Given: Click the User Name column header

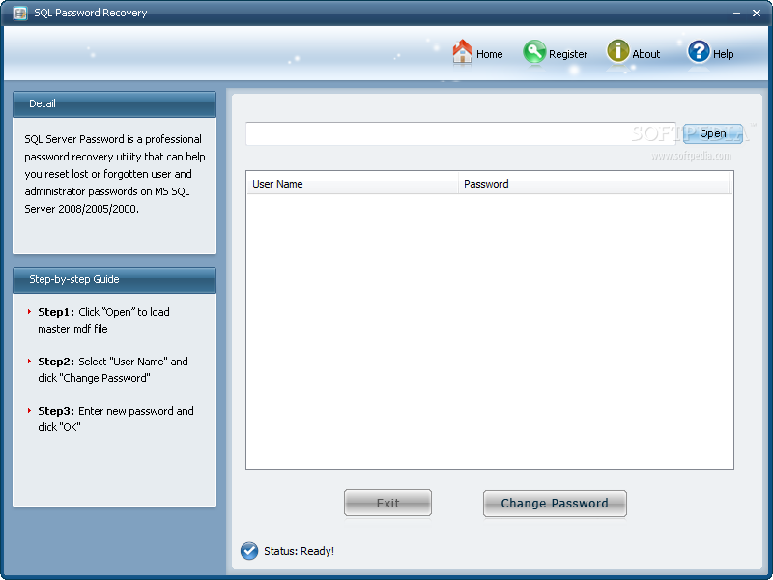Looking at the screenshot, I should 353,184.
